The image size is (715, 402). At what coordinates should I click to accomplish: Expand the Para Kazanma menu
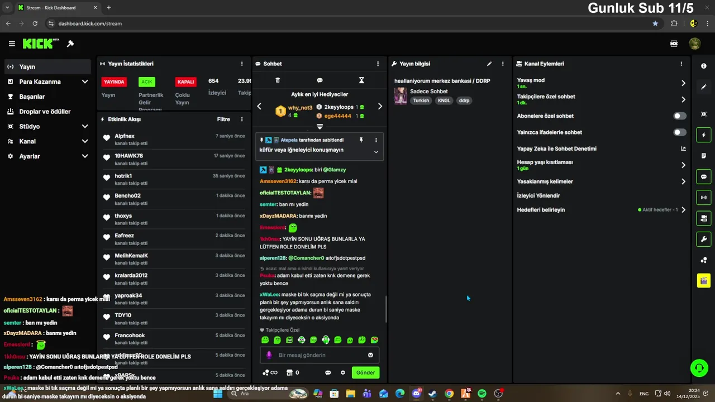(x=85, y=82)
